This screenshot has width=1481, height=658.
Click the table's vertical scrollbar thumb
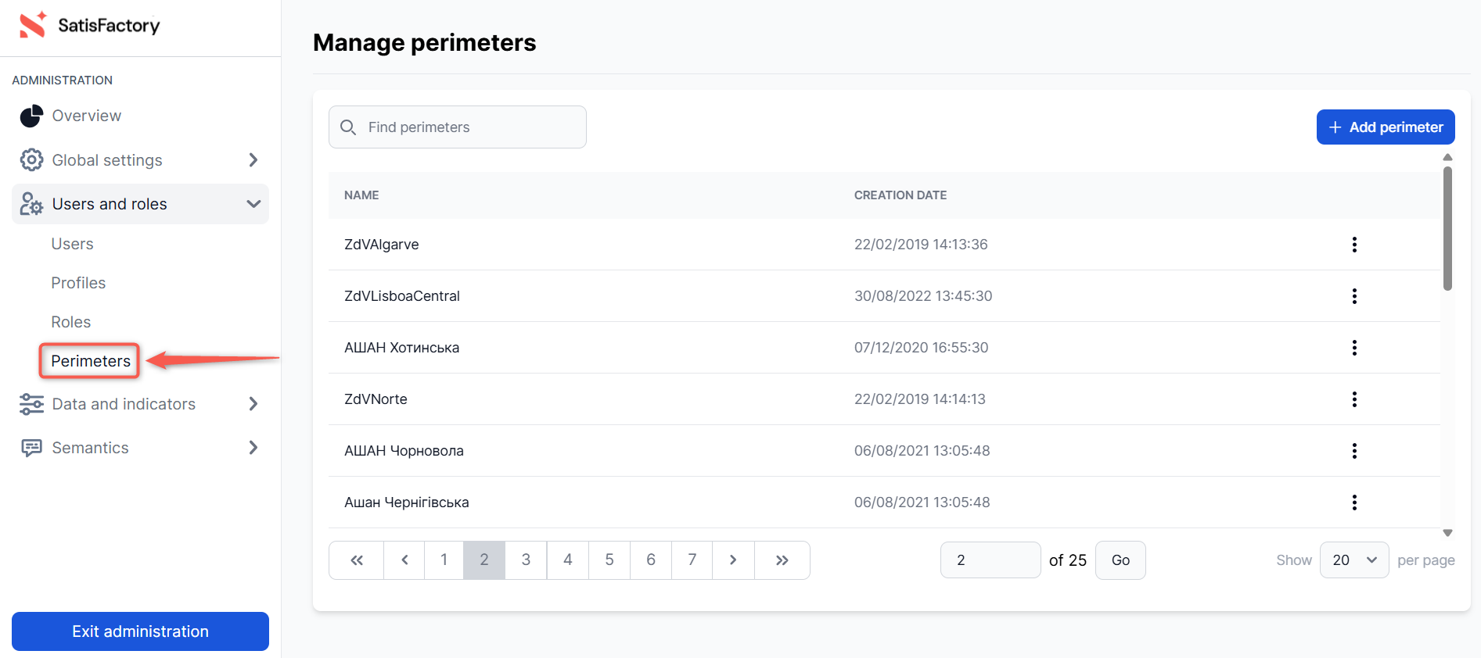(1447, 228)
